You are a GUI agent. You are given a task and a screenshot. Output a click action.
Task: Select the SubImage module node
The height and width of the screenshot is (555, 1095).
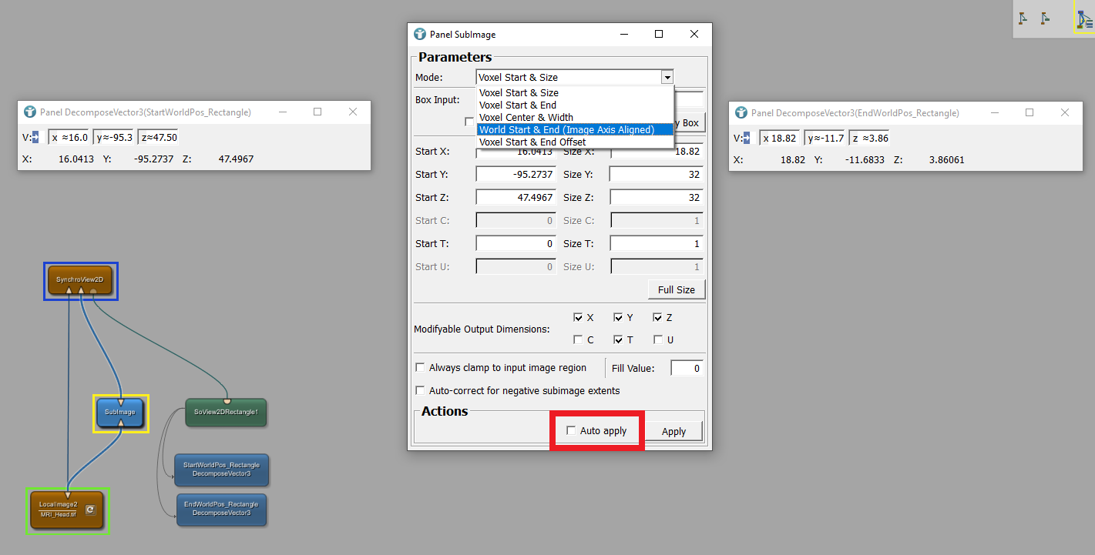coord(120,412)
